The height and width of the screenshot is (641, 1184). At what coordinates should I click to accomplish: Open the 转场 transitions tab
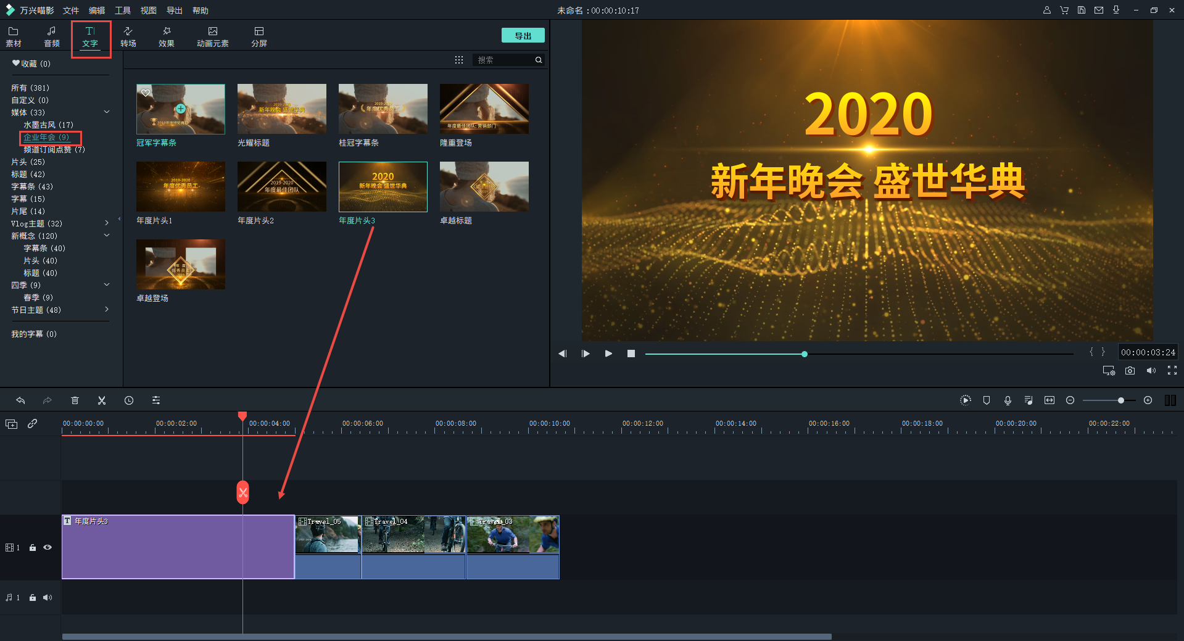click(128, 36)
